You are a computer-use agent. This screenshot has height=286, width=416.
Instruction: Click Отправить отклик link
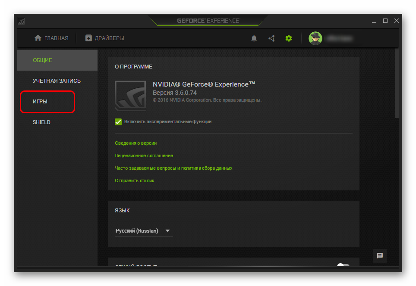[x=134, y=180]
